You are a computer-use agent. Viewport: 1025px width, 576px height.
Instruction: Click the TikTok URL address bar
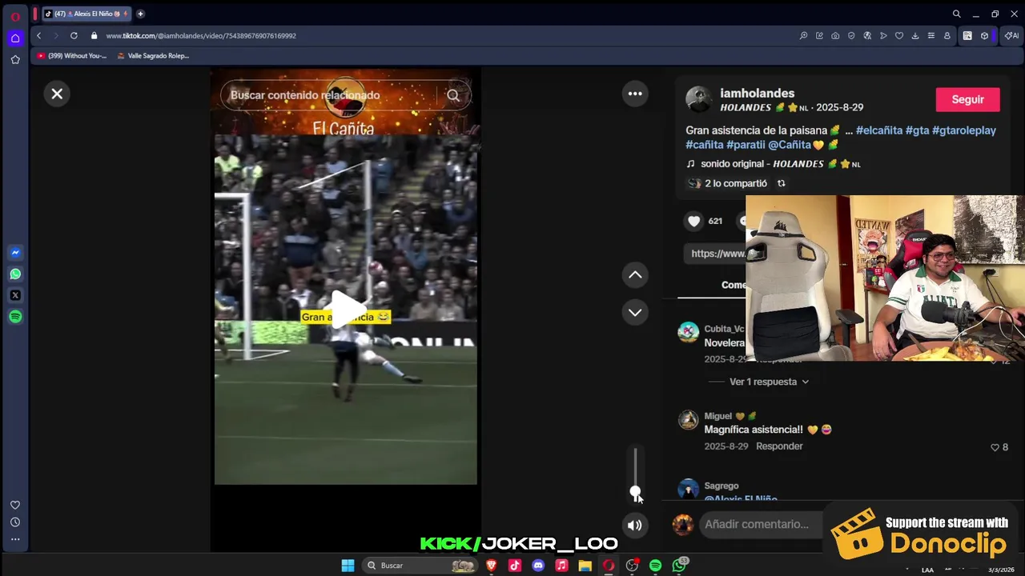(201, 36)
